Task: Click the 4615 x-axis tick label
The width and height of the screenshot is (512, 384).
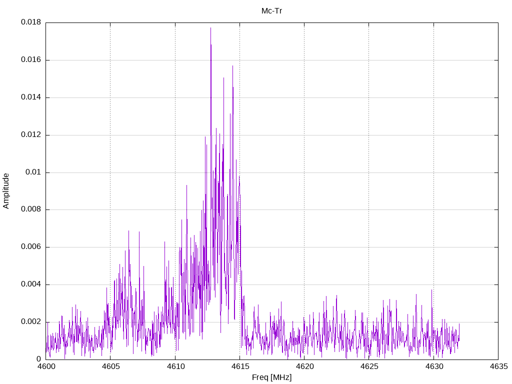Action: tap(240, 366)
